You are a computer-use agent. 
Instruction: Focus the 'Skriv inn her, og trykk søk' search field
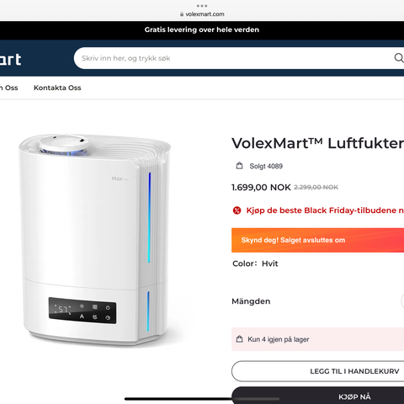[x=233, y=58]
